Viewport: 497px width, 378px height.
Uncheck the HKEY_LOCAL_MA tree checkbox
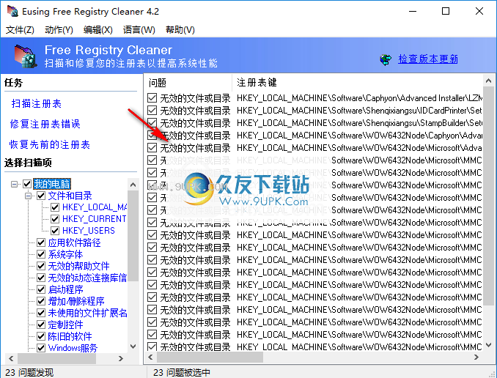click(x=55, y=207)
